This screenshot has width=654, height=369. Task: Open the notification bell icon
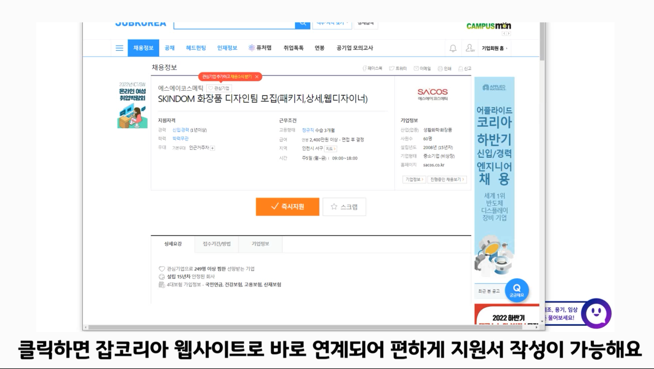(453, 49)
